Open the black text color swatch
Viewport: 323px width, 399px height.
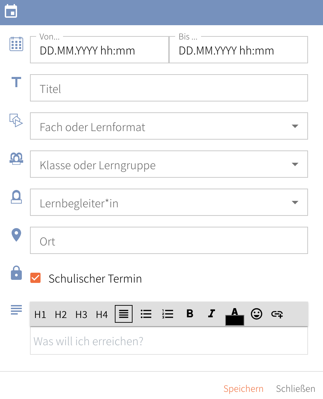click(x=234, y=319)
